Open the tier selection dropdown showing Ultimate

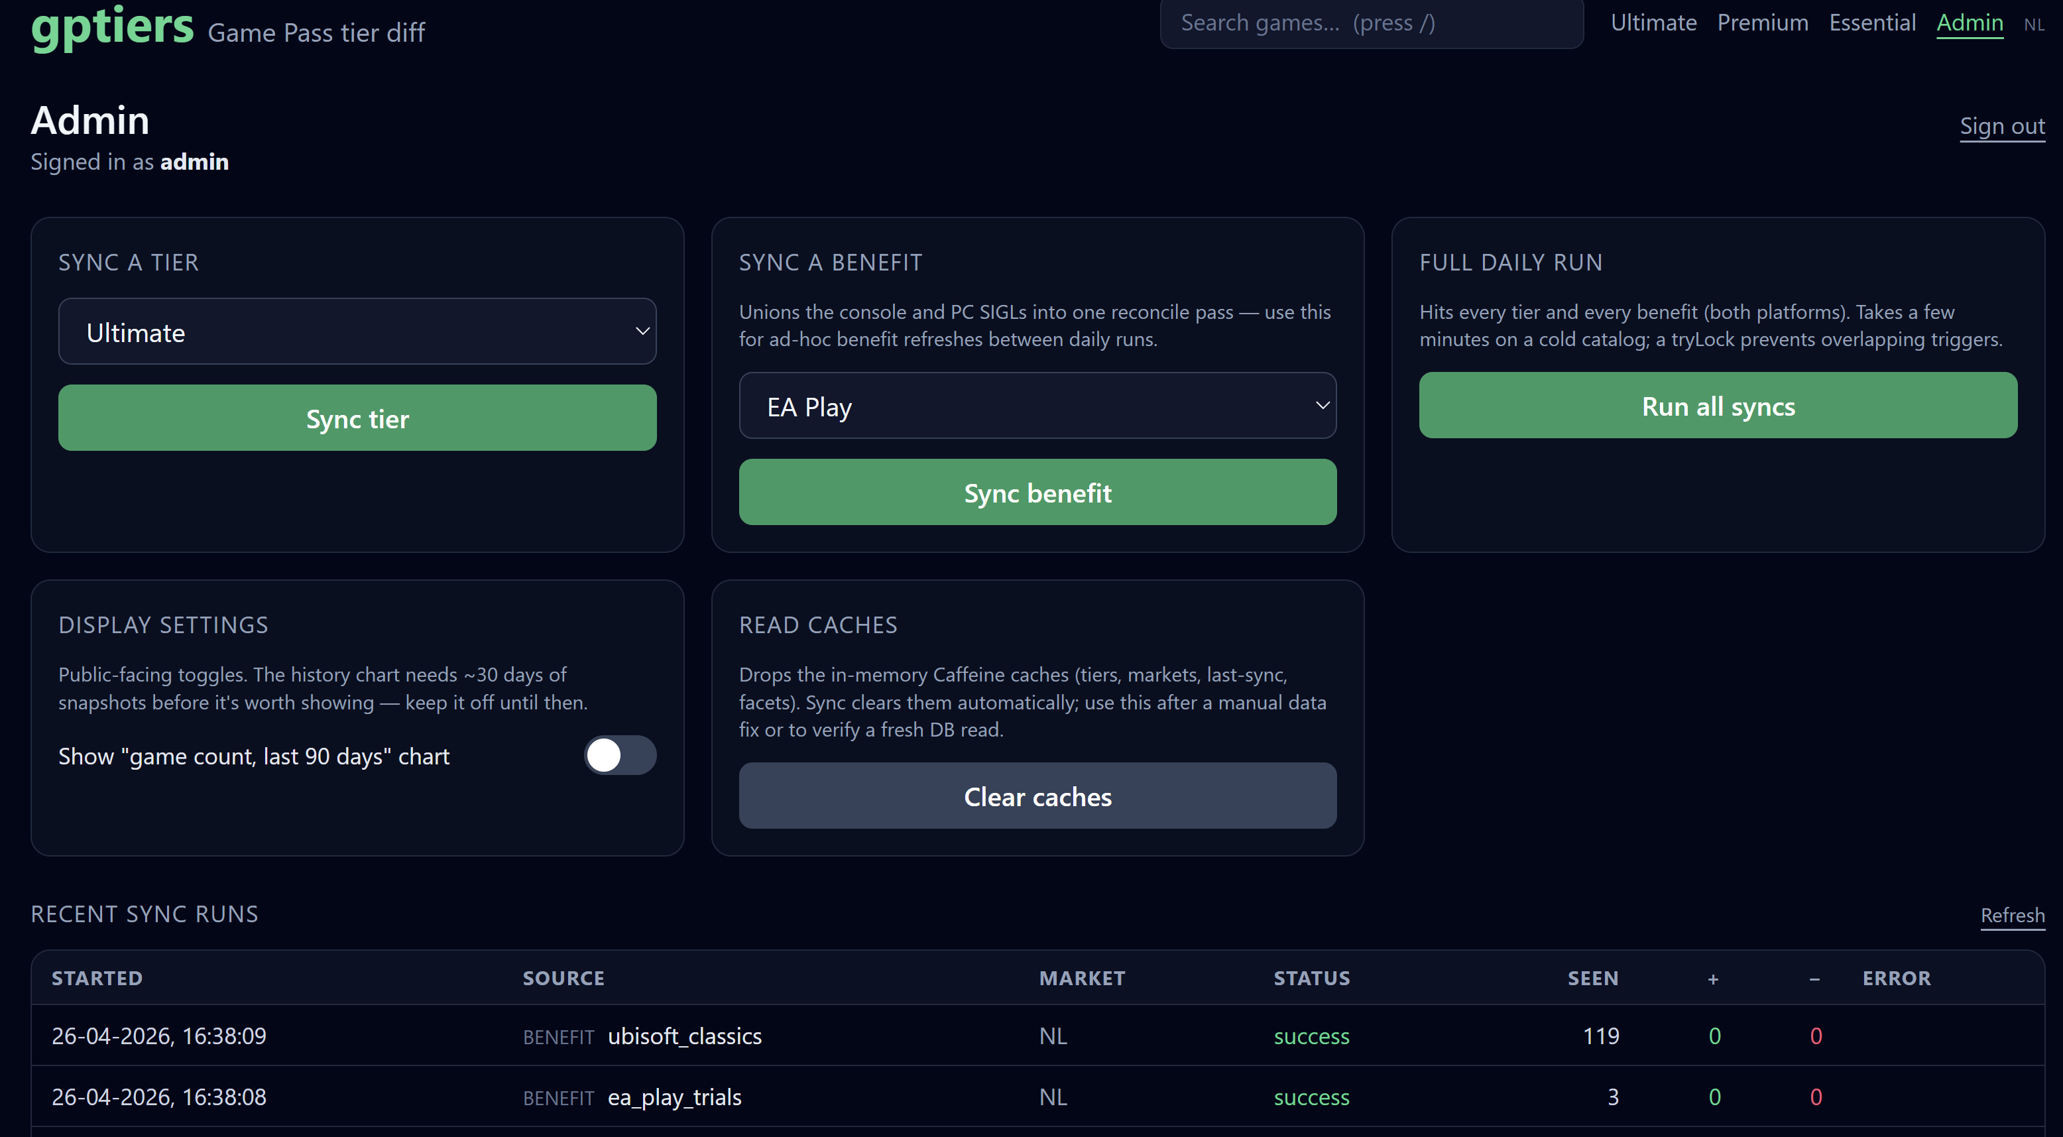tap(357, 331)
